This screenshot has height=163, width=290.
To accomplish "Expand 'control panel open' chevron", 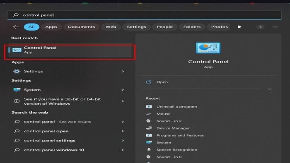I will (x=123, y=131).
